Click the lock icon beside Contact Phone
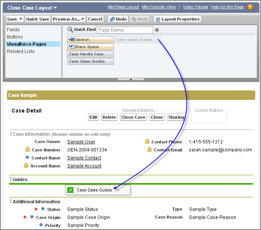The image size is (261, 230). [x=147, y=141]
